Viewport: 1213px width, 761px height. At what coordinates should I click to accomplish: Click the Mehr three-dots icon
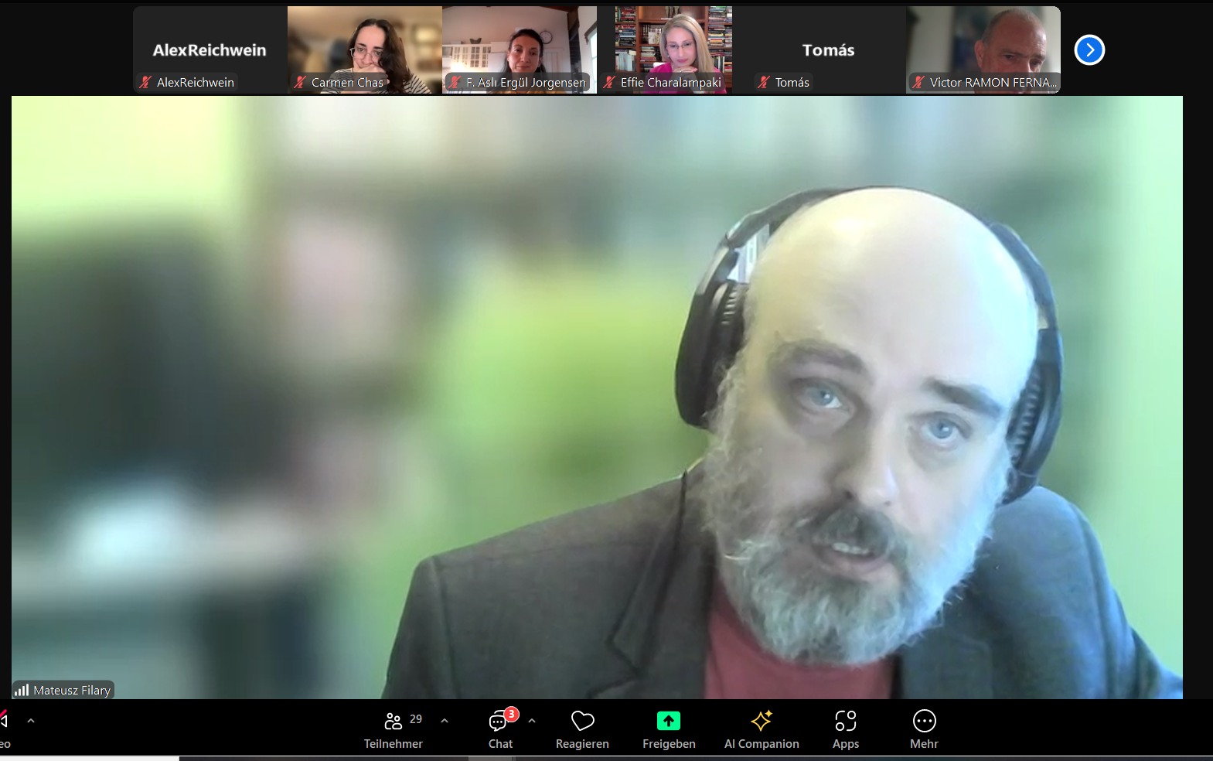point(924,722)
